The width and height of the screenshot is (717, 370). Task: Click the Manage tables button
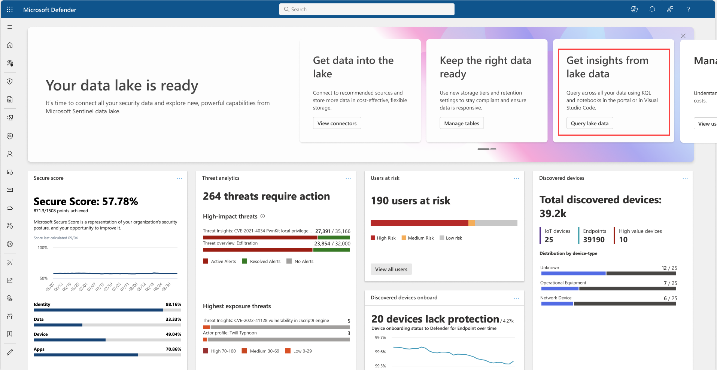tap(462, 123)
